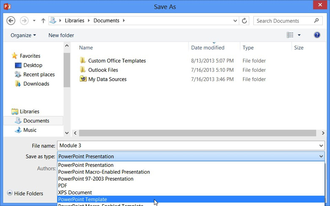Click the Libraries breadcrumb segment

click(74, 21)
